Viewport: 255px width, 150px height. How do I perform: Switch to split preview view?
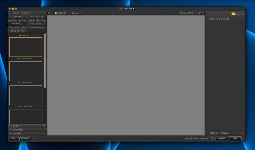point(60,13)
